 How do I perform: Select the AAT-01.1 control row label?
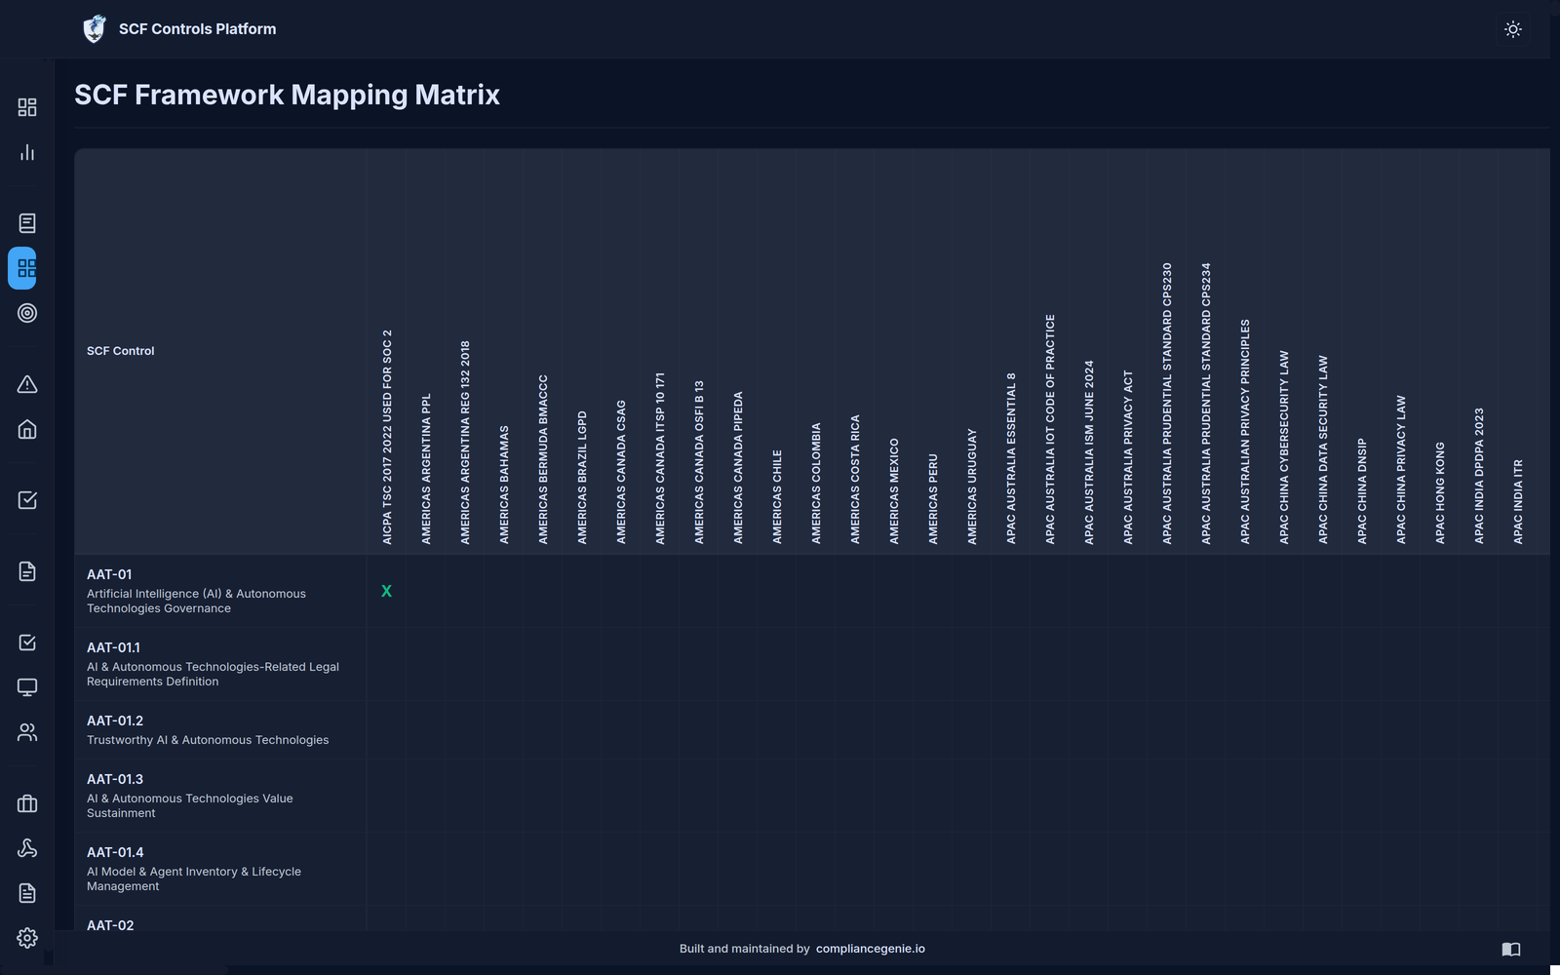pyautogui.click(x=220, y=664)
